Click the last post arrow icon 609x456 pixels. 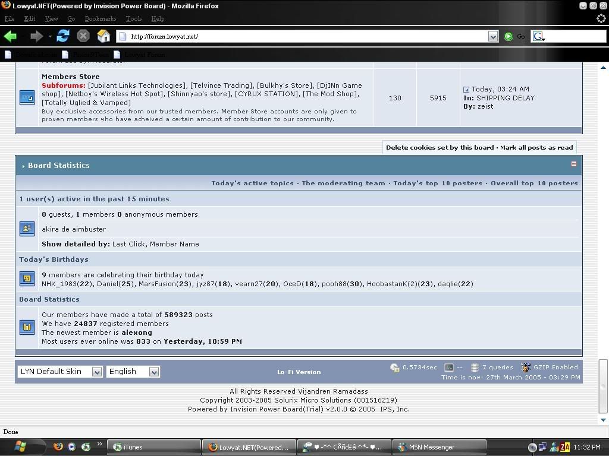[x=466, y=90]
